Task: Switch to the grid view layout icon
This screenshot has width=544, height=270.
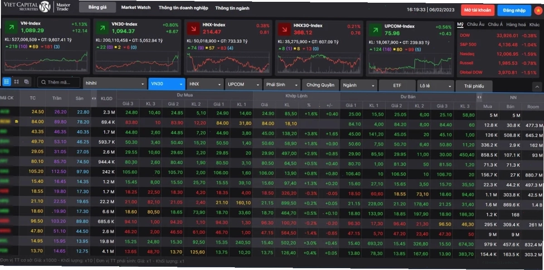Action: pyautogui.click(x=16, y=82)
